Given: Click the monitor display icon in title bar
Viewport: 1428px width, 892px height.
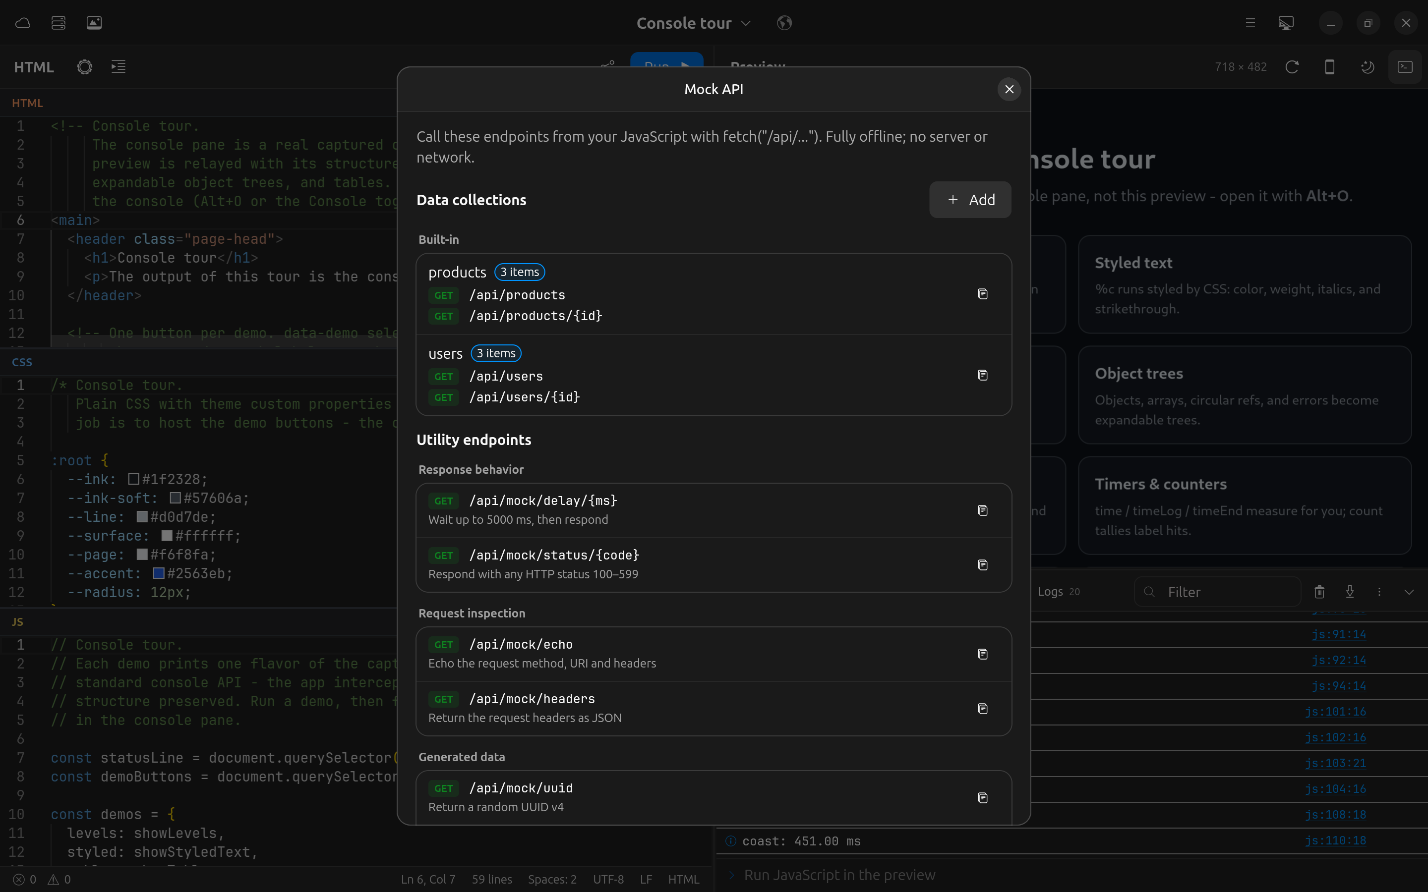Looking at the screenshot, I should pos(1286,23).
